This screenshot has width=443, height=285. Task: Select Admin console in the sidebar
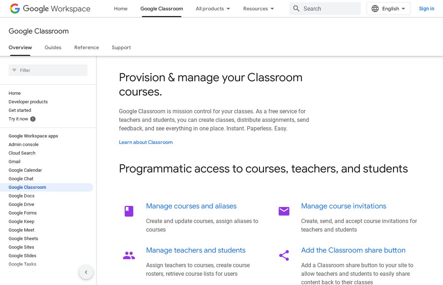tap(24, 145)
